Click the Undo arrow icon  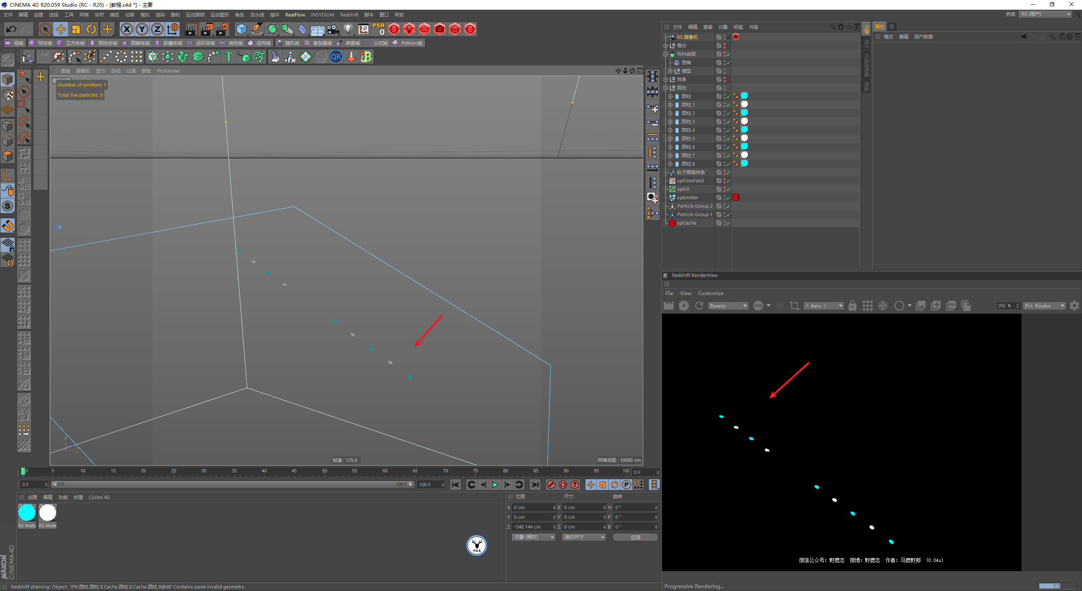coord(11,29)
